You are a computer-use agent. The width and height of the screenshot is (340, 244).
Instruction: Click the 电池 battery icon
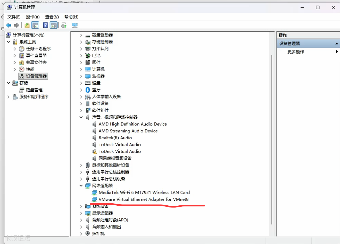click(88, 56)
